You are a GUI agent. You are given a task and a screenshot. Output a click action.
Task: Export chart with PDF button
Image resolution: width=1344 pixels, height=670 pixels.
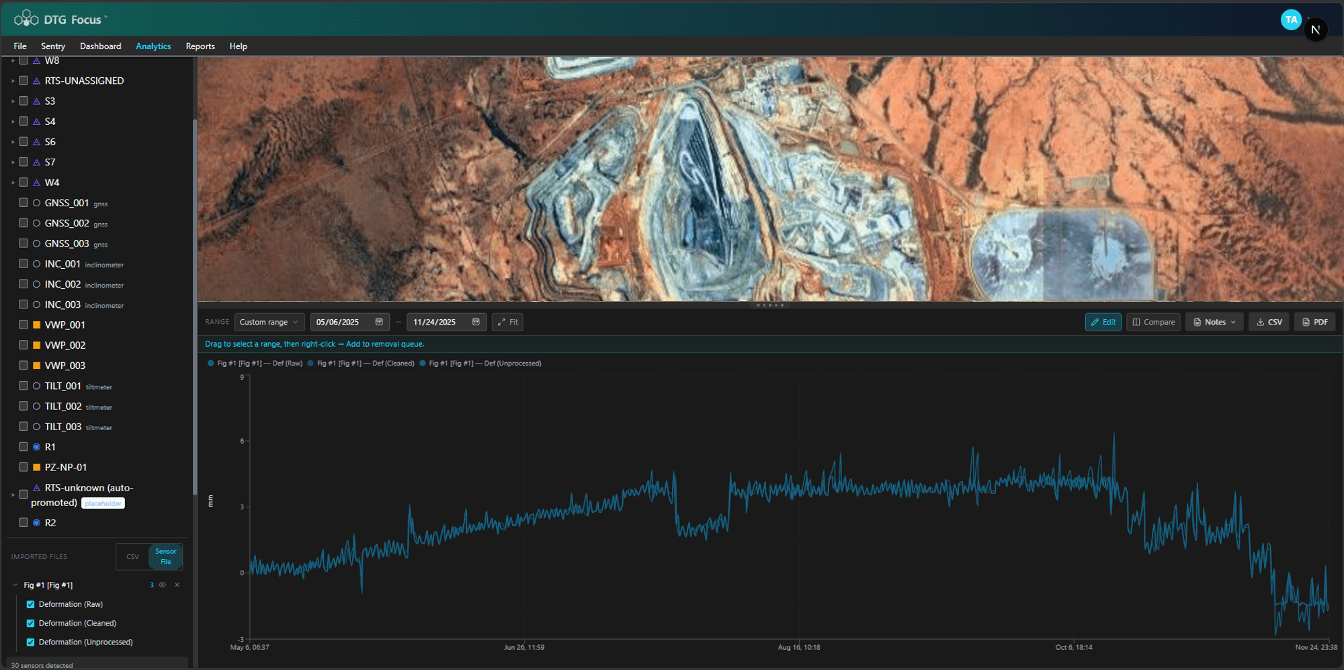(1314, 322)
